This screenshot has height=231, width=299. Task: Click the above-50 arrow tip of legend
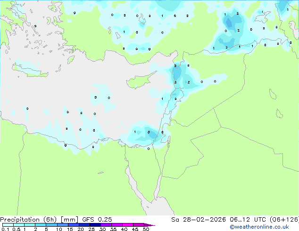click(149, 225)
